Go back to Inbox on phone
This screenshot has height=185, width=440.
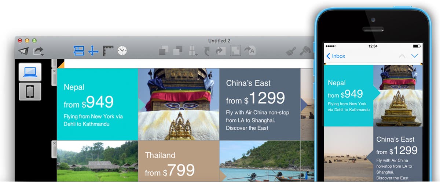[336, 56]
